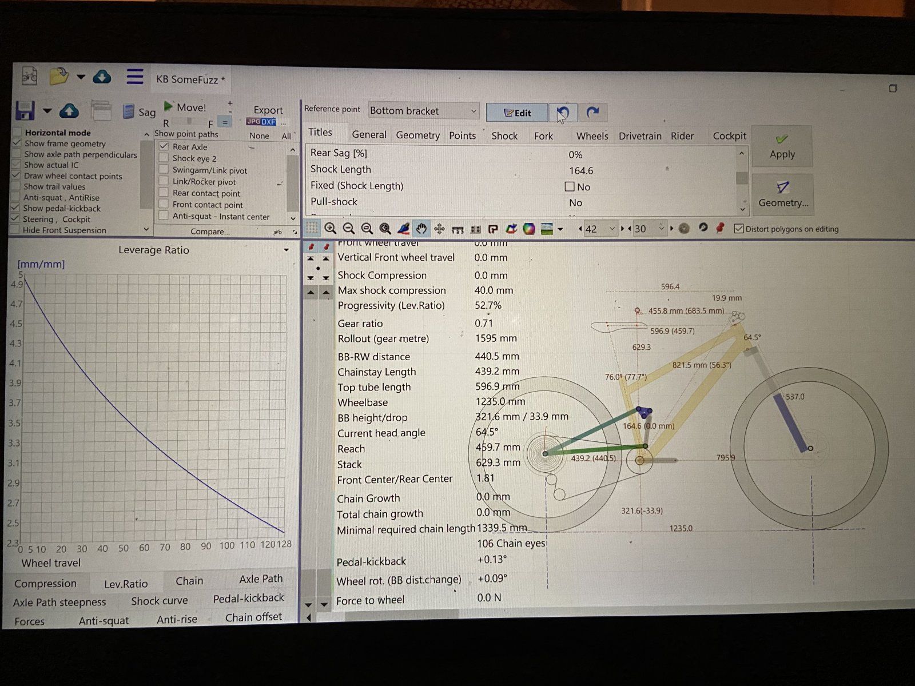
Task: Select the hand pan tool
Action: [x=421, y=229]
